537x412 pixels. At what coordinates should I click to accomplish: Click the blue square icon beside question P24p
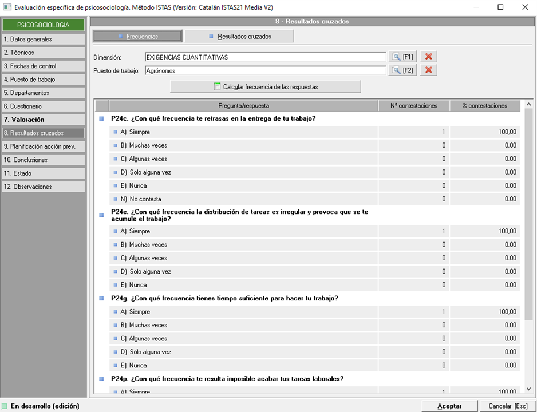pos(102,379)
